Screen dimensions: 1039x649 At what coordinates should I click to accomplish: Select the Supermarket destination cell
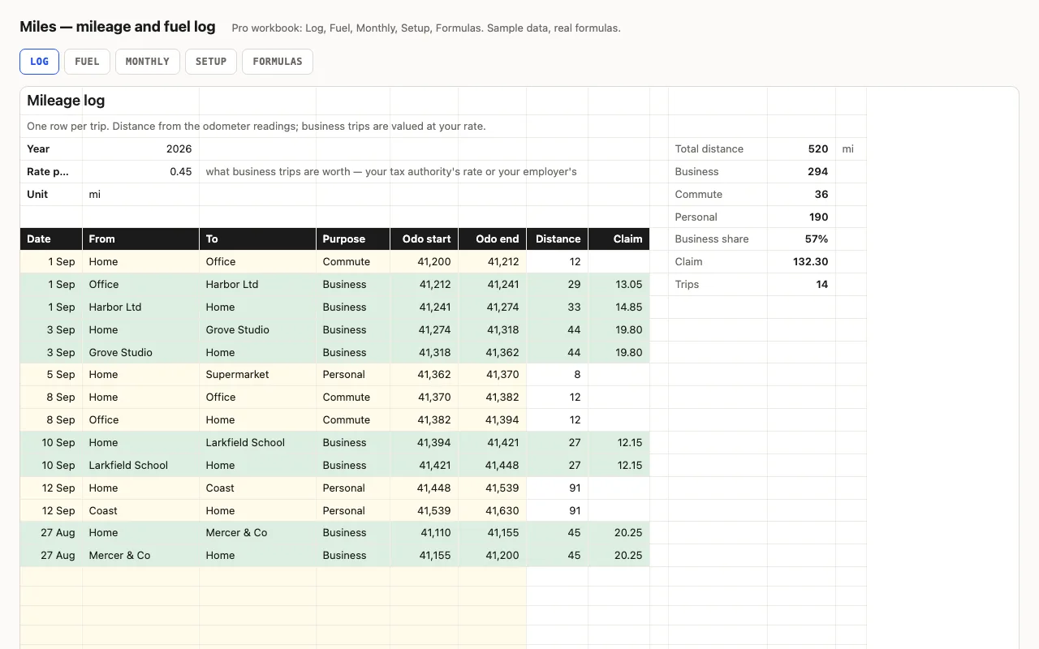click(x=257, y=375)
